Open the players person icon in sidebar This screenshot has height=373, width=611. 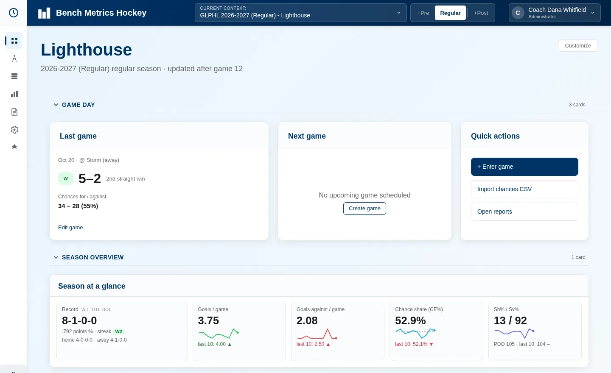[14, 58]
